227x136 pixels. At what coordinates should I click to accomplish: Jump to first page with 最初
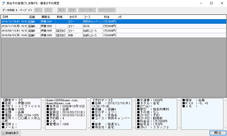click(62, 10)
